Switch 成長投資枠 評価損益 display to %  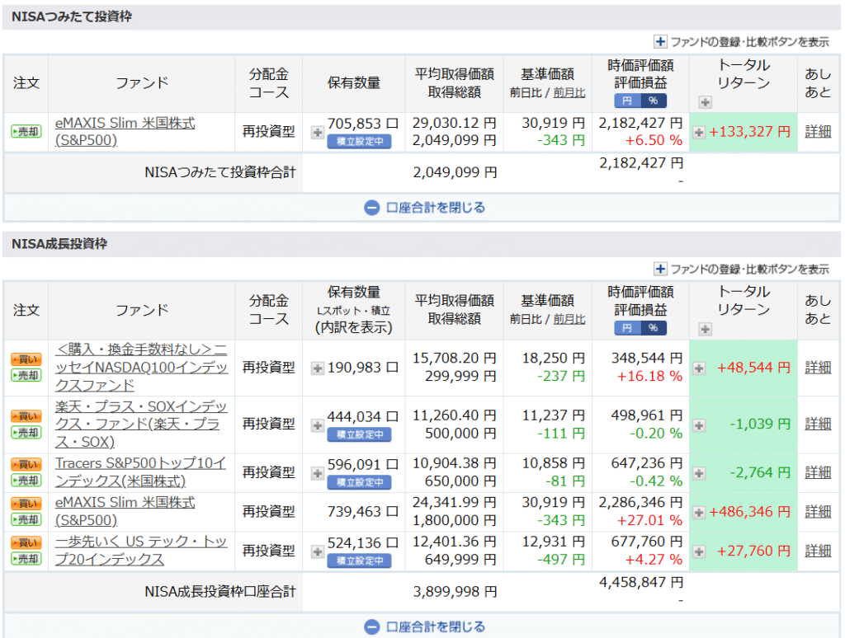(654, 328)
